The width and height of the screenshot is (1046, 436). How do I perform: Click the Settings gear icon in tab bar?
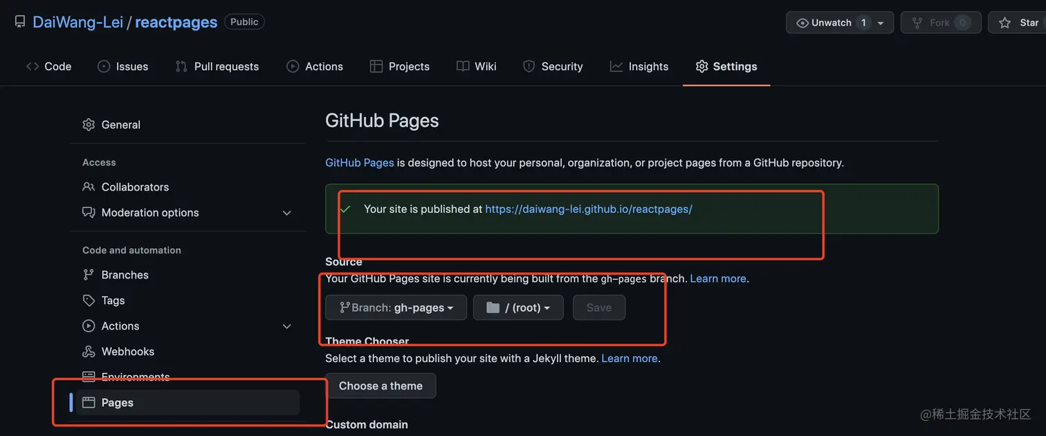coord(701,66)
